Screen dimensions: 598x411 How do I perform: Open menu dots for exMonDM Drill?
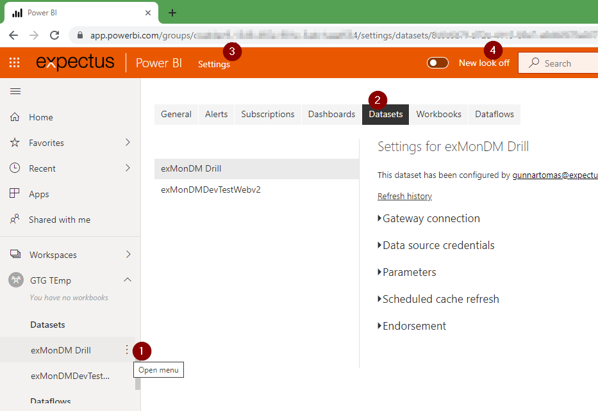[x=127, y=350]
